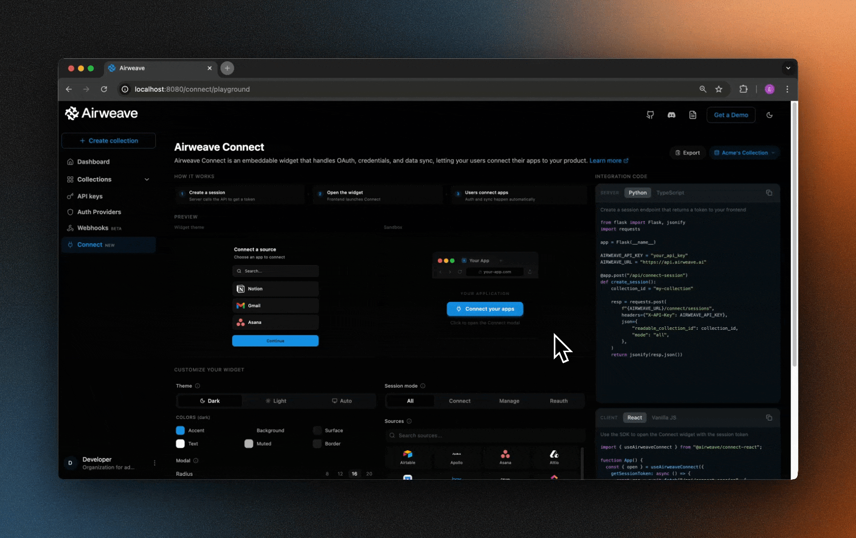Choose the Airtable source tile
Image resolution: width=856 pixels, height=538 pixels.
[408, 457]
